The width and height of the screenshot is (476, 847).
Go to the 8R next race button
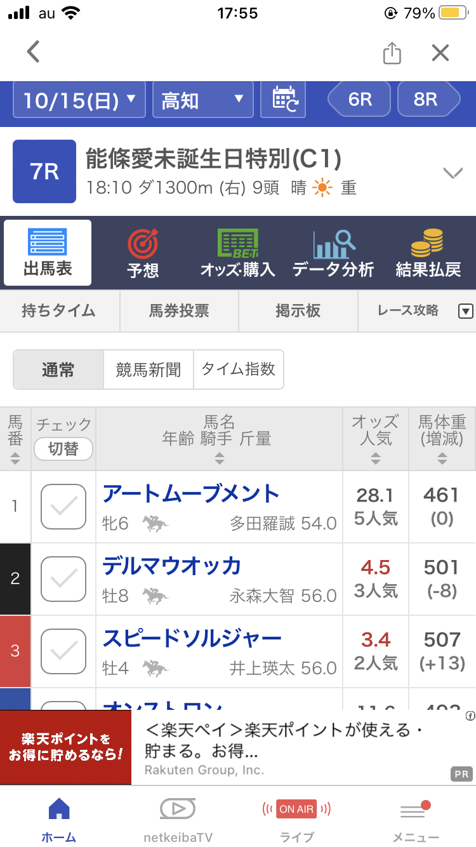[x=428, y=100]
